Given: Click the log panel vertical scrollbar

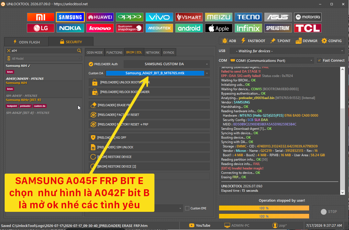Looking at the screenshot, I should pyautogui.click(x=342, y=131).
